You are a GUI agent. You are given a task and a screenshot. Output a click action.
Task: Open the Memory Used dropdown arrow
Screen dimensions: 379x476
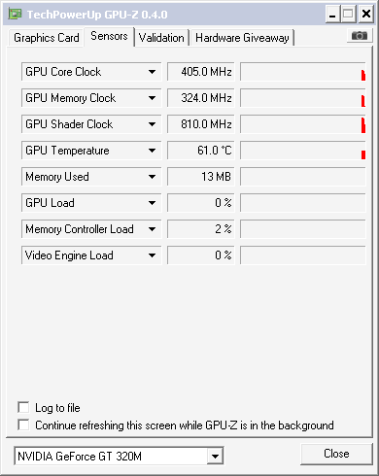(152, 177)
